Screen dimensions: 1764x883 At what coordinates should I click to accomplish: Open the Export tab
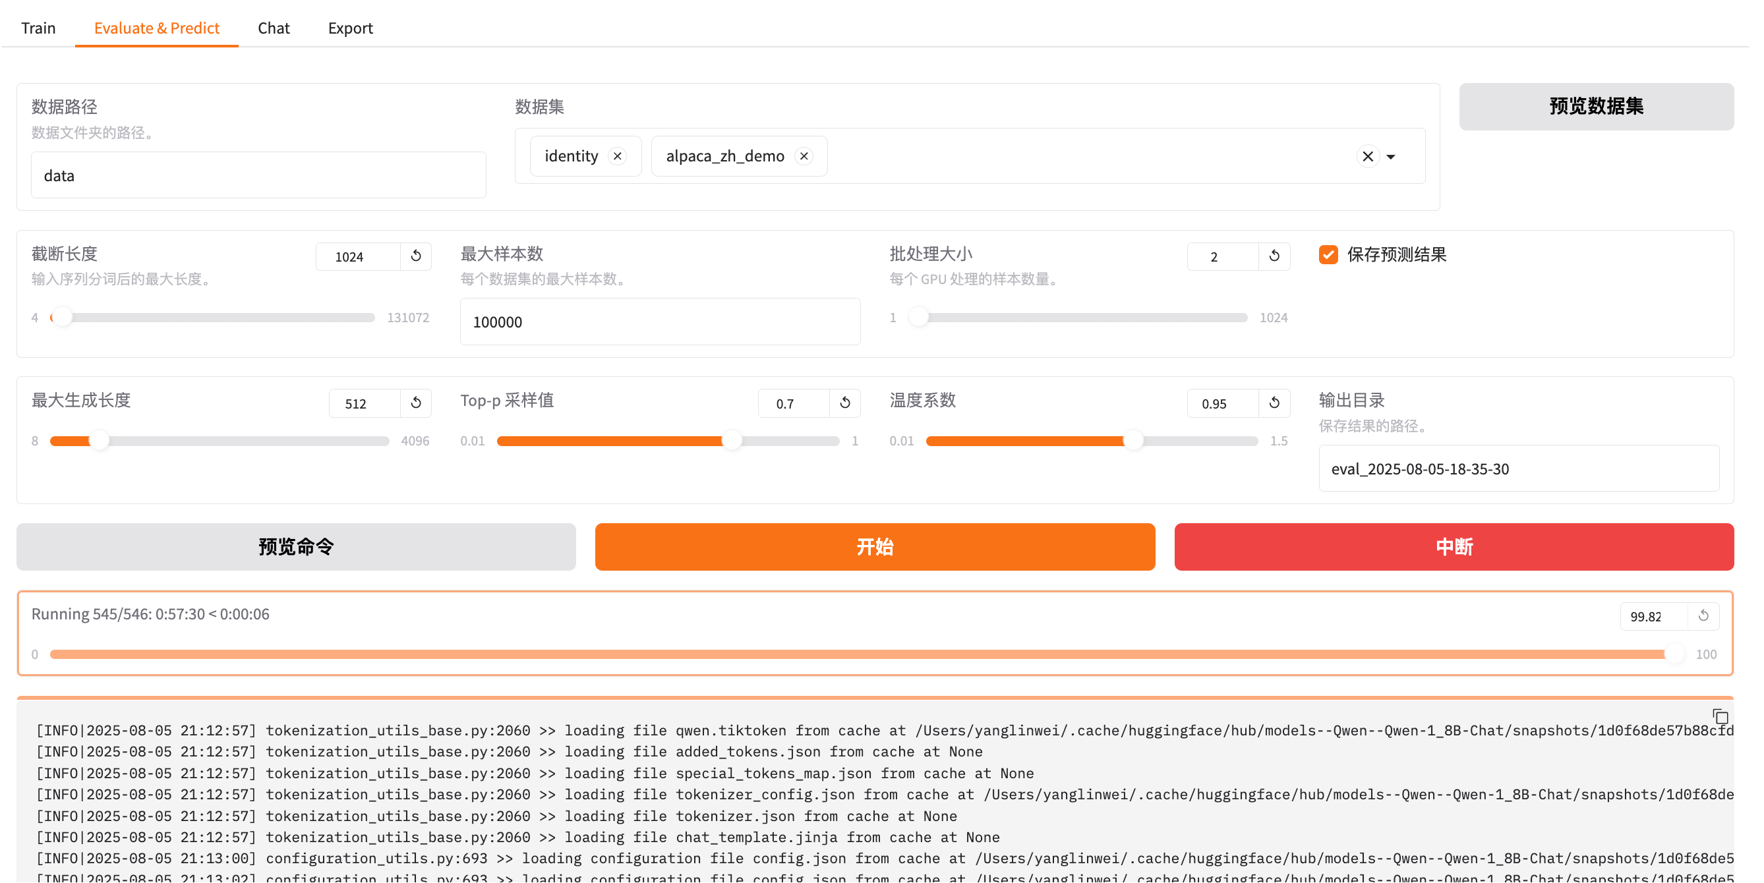pos(350,28)
